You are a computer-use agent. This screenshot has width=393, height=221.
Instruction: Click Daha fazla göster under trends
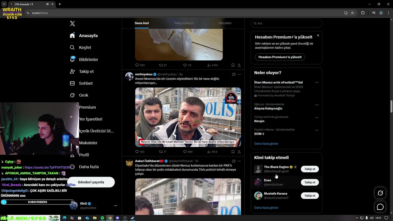click(x=266, y=144)
